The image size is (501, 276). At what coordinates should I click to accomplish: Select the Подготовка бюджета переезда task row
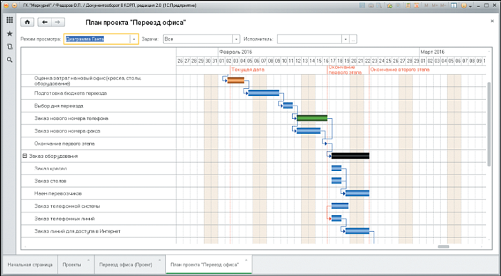coord(71,93)
